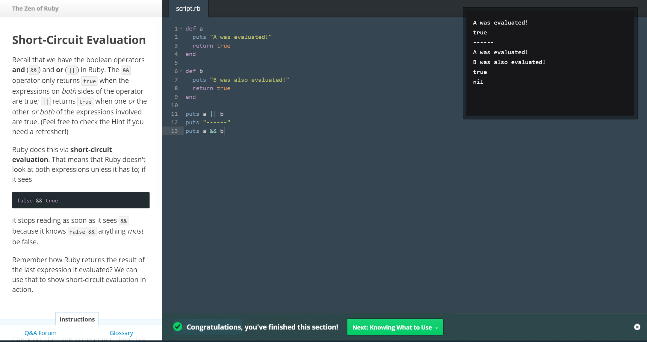Click the nil output in console
647x342 pixels.
tap(478, 82)
